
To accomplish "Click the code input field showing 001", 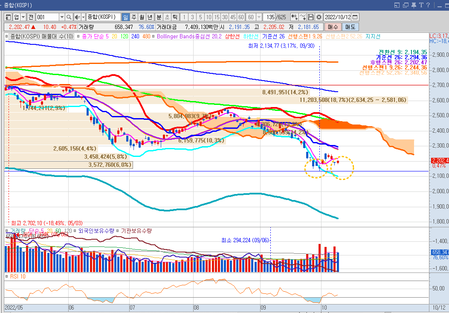I will click(47, 17).
